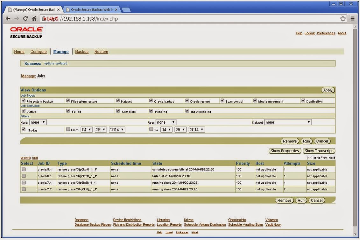Open the Preferences link at top
360x240 pixels.
pyautogui.click(x=326, y=33)
